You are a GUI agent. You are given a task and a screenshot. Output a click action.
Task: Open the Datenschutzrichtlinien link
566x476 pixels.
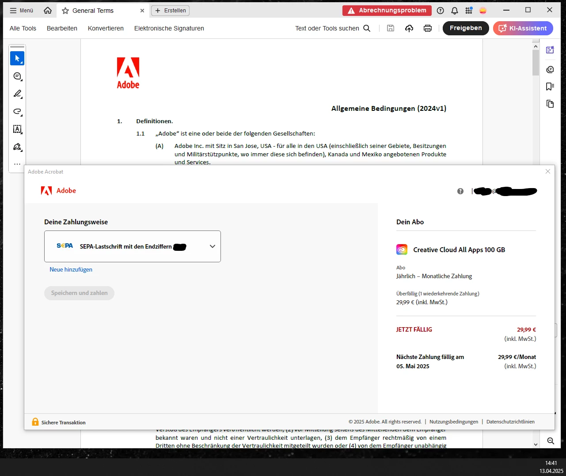(x=510, y=422)
